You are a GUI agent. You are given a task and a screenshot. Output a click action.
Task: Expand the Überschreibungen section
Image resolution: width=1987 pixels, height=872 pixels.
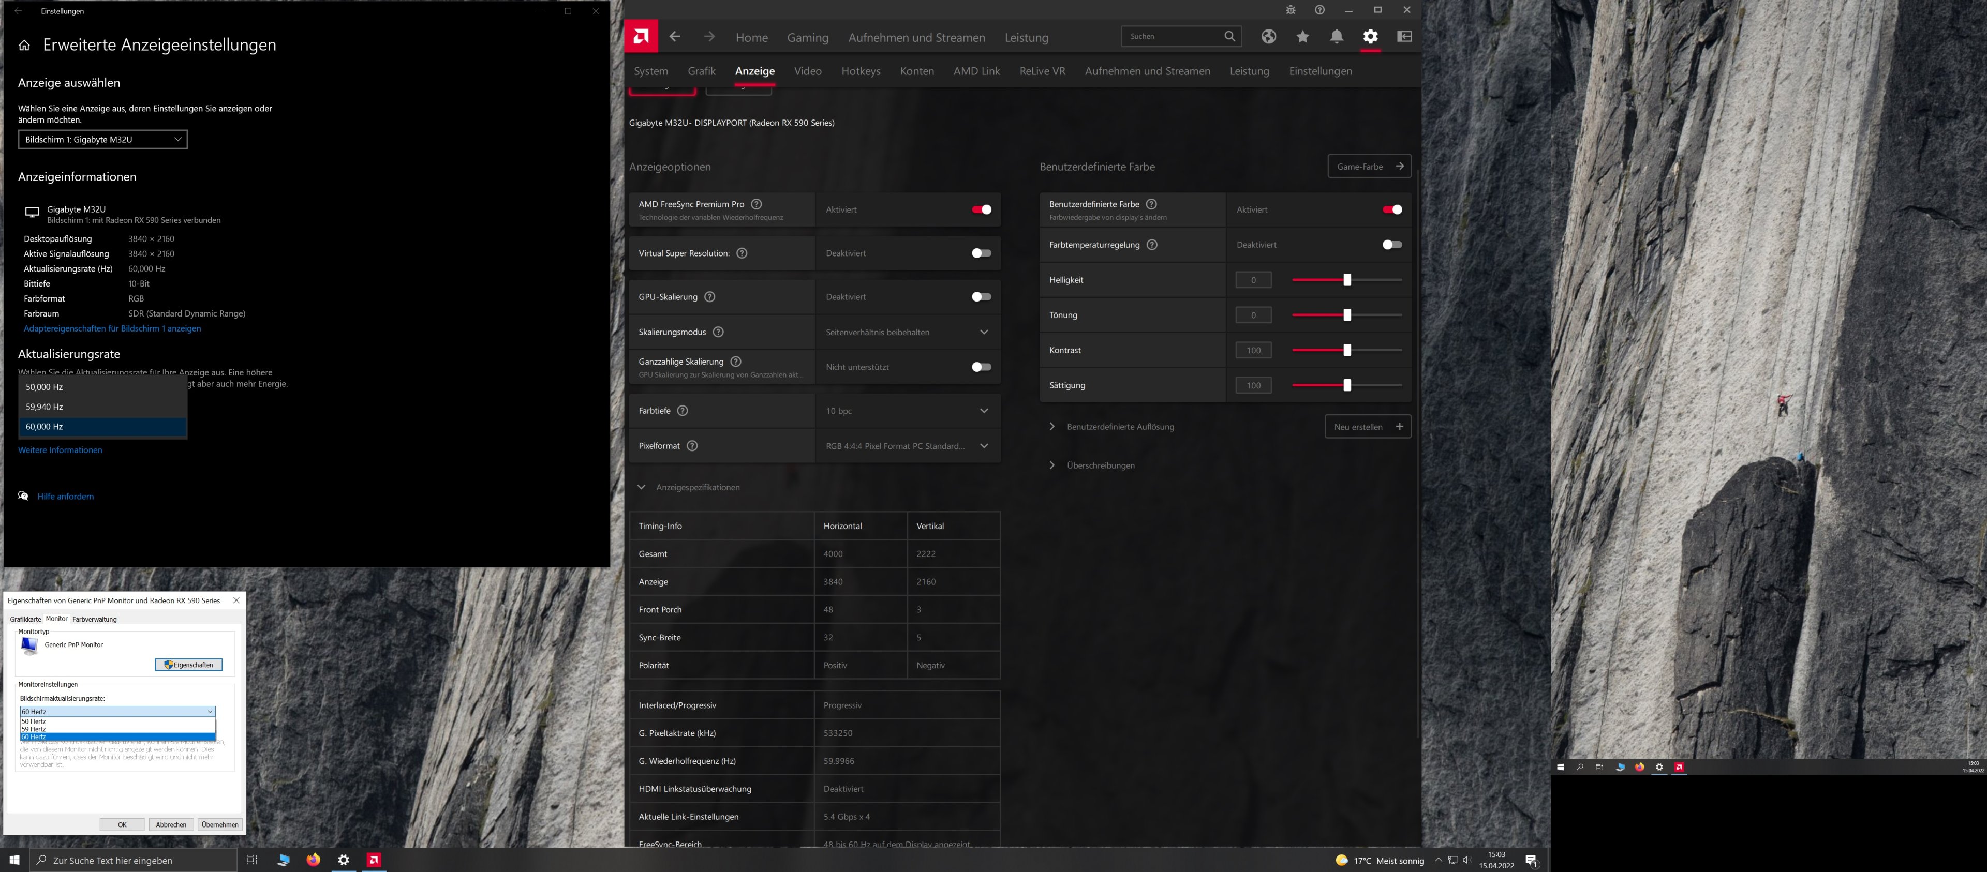tap(1100, 465)
